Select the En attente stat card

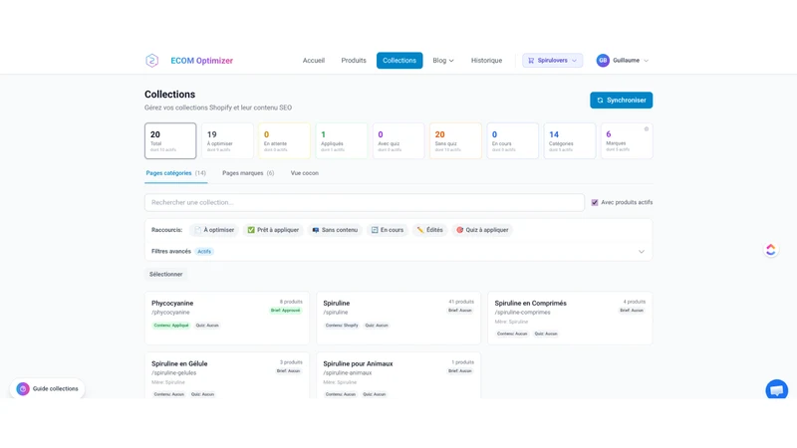click(x=284, y=140)
